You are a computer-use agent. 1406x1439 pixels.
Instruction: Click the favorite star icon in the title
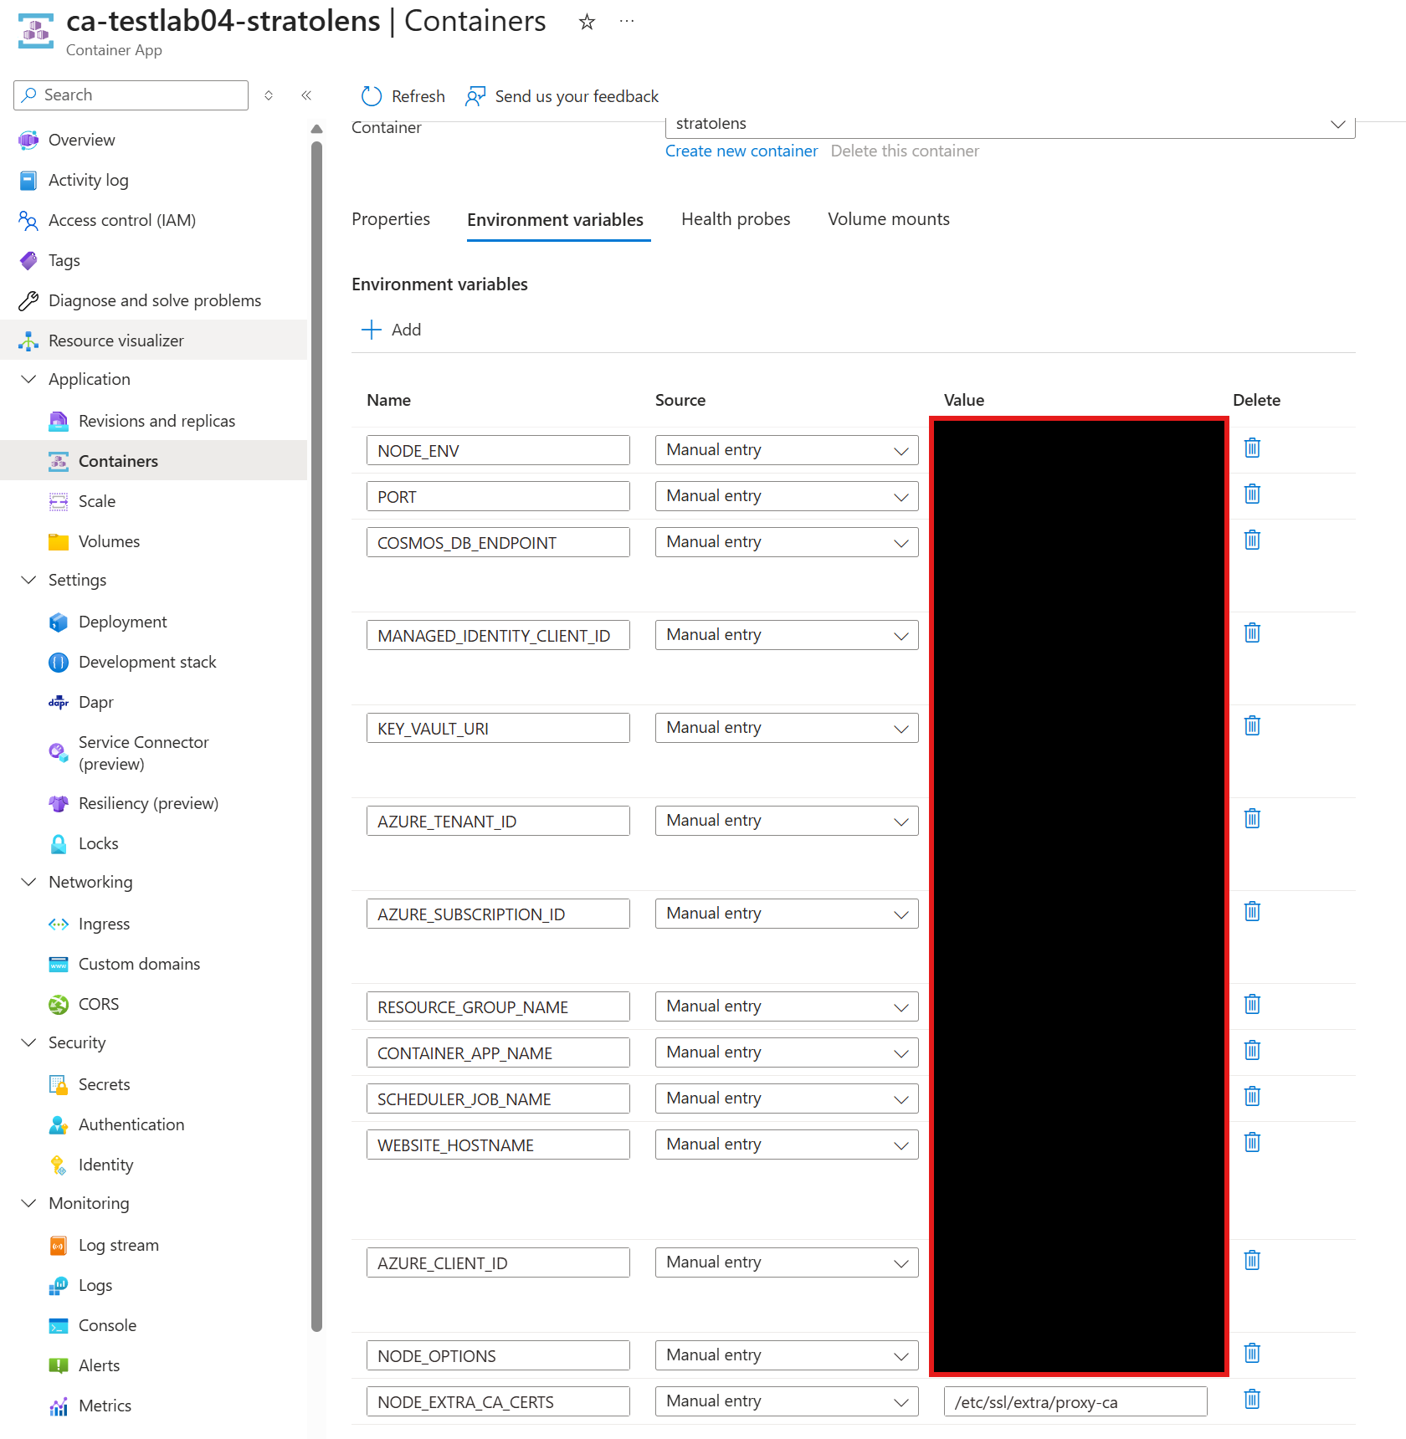(x=587, y=22)
